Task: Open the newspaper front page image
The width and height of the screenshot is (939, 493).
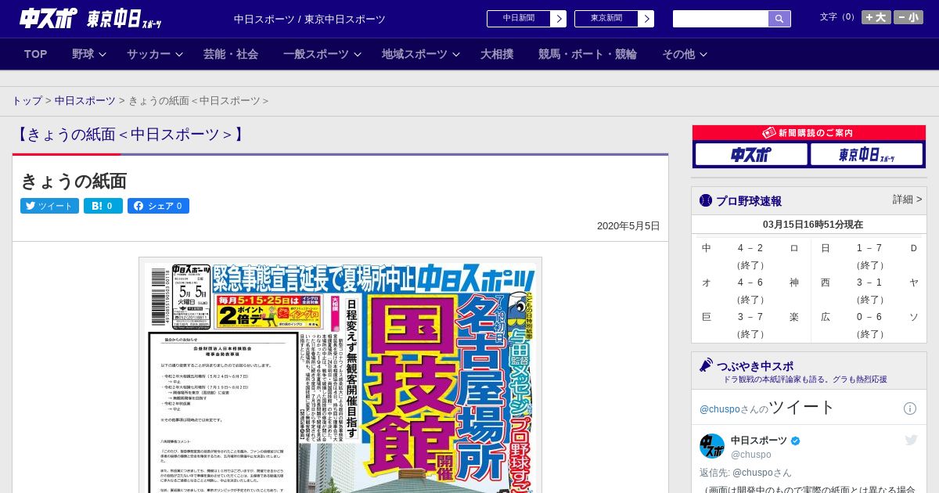Action: click(340, 375)
